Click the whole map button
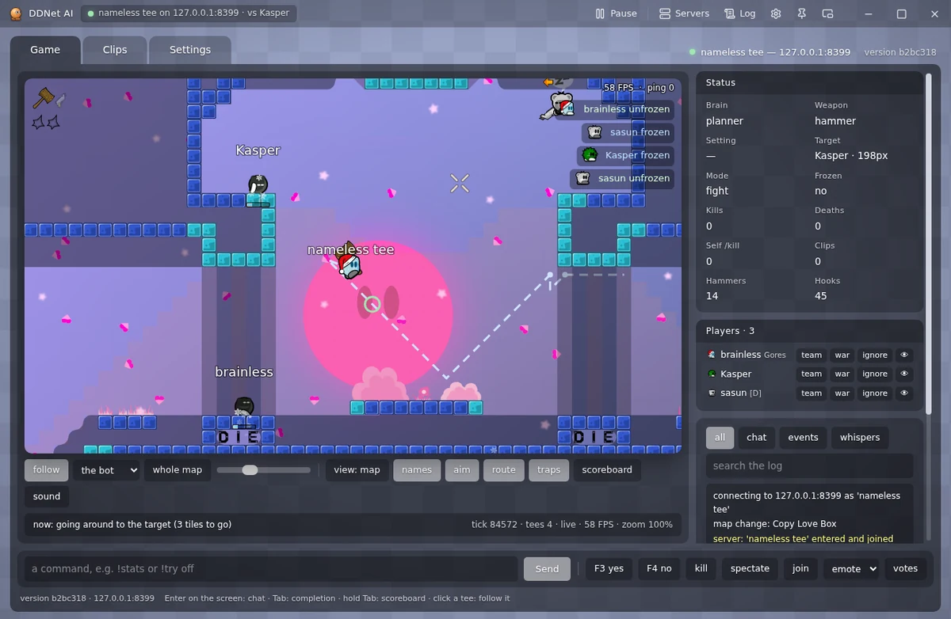The image size is (951, 619). [x=178, y=469]
